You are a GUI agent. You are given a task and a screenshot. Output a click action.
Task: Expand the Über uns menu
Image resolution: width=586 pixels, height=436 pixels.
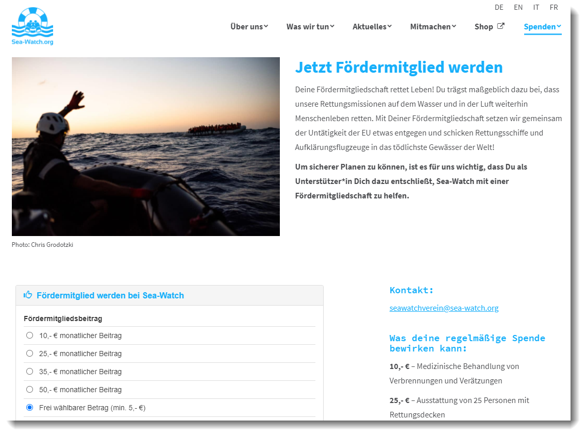click(249, 27)
